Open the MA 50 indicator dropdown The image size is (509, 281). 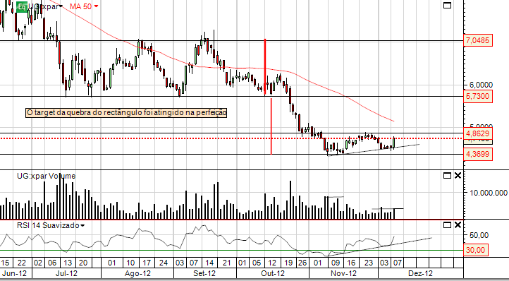(96, 6)
